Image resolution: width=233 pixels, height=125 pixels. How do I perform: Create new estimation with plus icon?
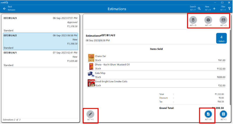pos(214,9)
